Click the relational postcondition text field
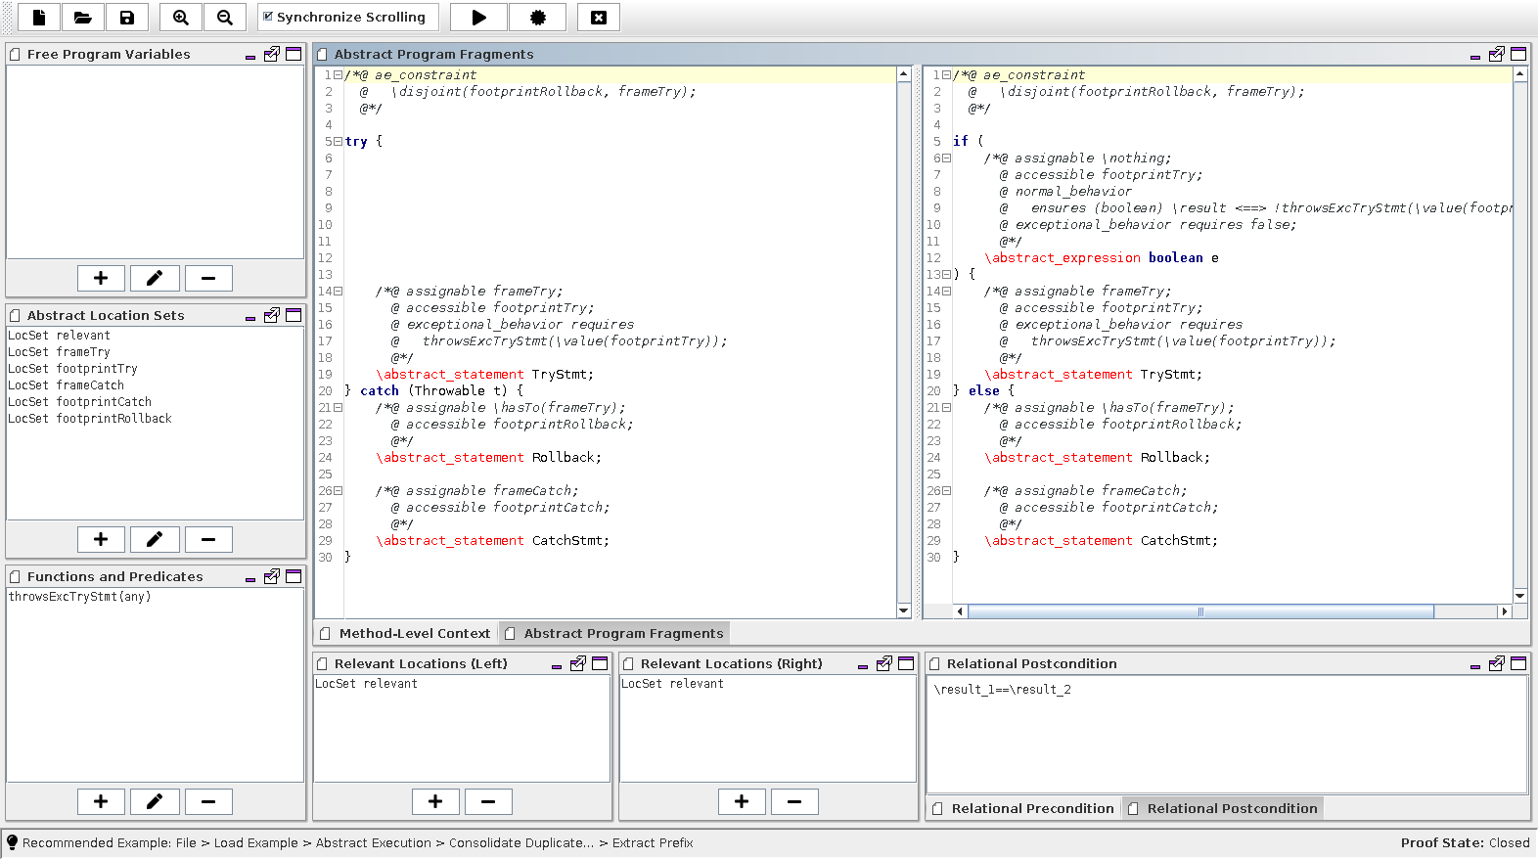The height and width of the screenshot is (859, 1538). click(1226, 734)
